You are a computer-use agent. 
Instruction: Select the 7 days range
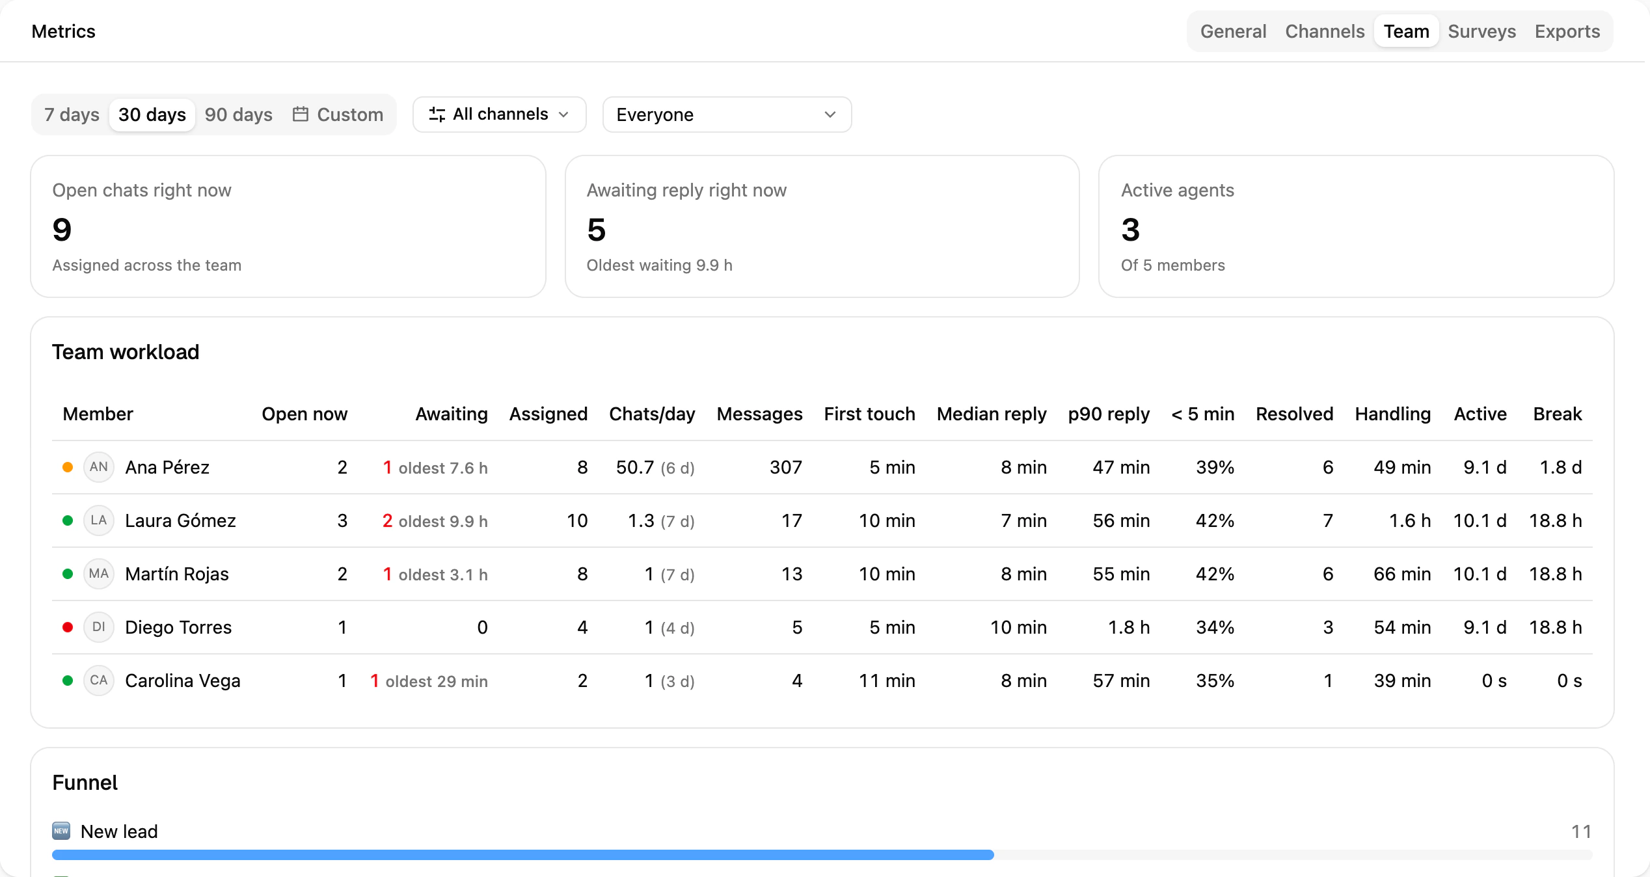72,115
